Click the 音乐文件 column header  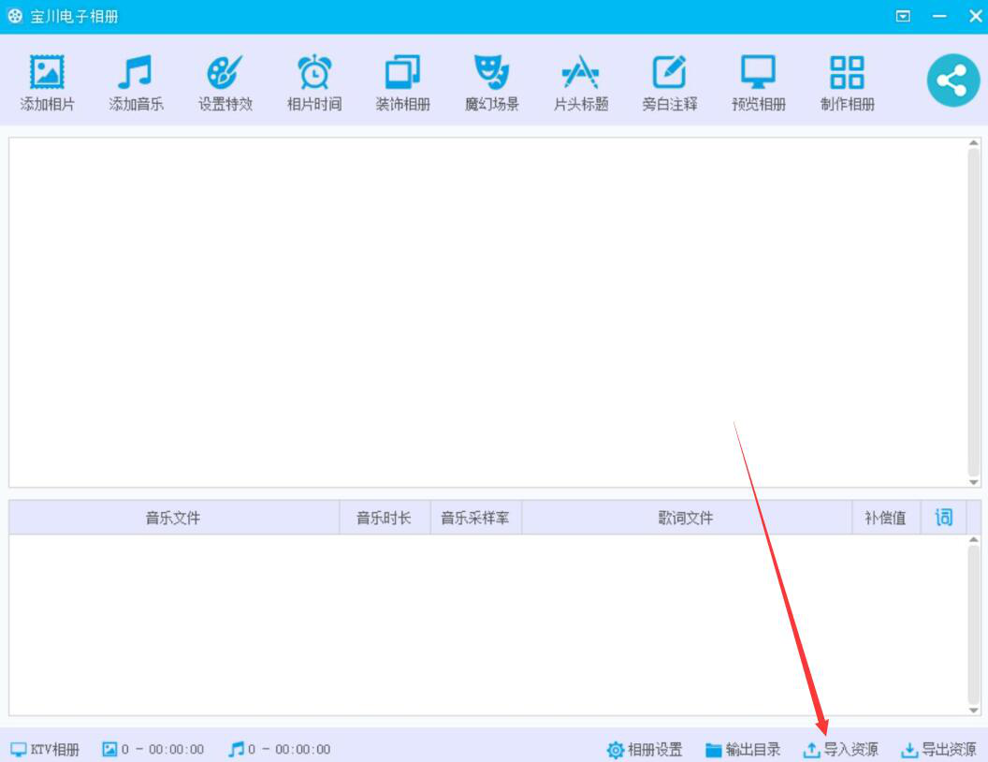click(x=174, y=518)
